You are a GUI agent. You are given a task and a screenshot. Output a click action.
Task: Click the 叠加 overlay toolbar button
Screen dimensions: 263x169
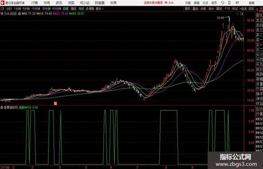click(195, 9)
